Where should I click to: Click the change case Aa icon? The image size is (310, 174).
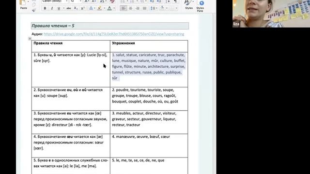pos(102,1)
